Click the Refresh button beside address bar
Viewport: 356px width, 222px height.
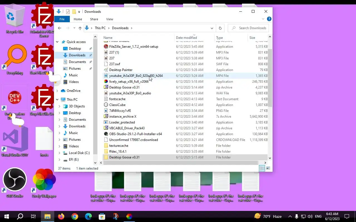(220, 28)
